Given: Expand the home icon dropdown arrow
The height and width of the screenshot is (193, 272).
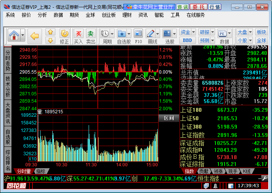Looking at the screenshot, I should pyautogui.click(x=23, y=35).
